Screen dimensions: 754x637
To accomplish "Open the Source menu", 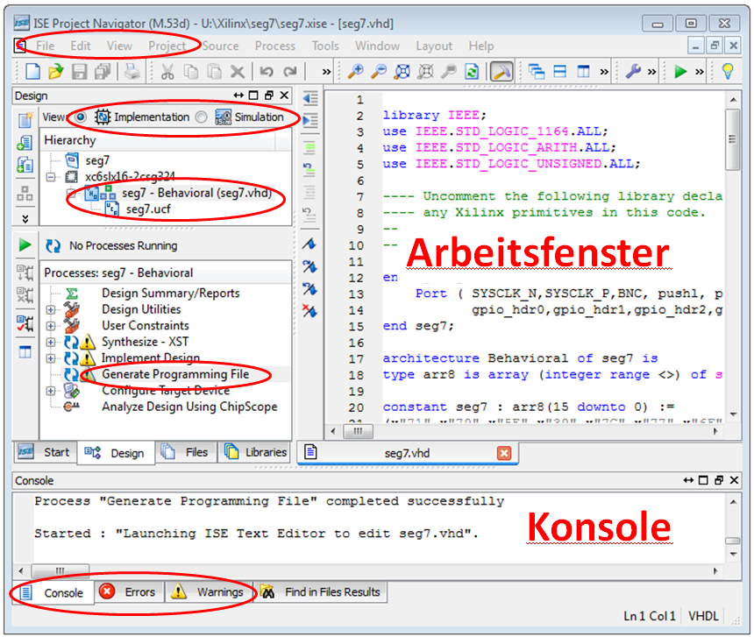I will [220, 46].
